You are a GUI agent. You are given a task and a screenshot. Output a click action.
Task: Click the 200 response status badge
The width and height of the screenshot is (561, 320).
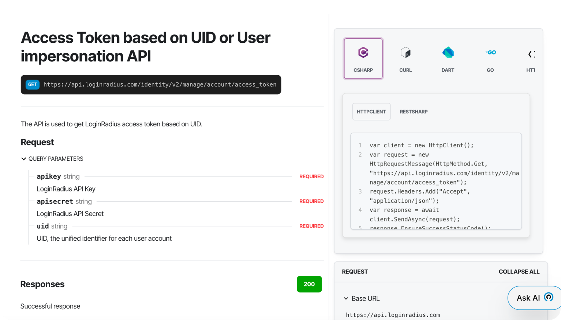click(309, 284)
